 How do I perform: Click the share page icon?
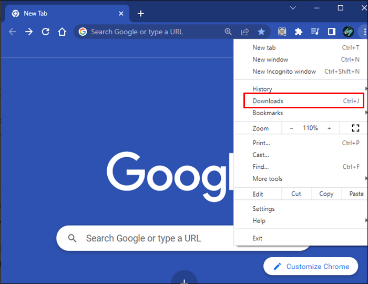[x=245, y=32]
